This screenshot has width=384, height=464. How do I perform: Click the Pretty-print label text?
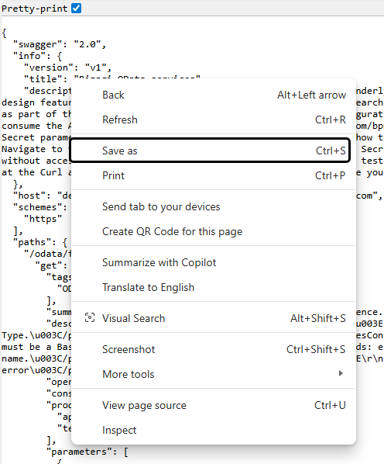coord(35,9)
